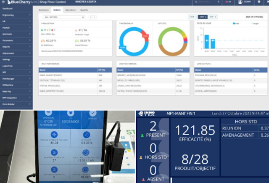The width and height of the screenshot is (269, 183).
Task: Click the Overall Efficiency gauge icon
Action: click(x=77, y=41)
